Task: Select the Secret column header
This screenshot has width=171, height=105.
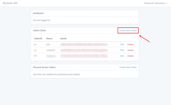Action: click(63, 39)
